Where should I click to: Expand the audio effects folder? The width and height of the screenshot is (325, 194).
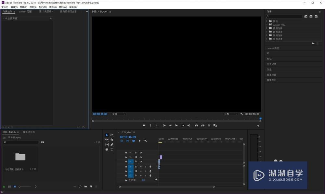click(267, 28)
